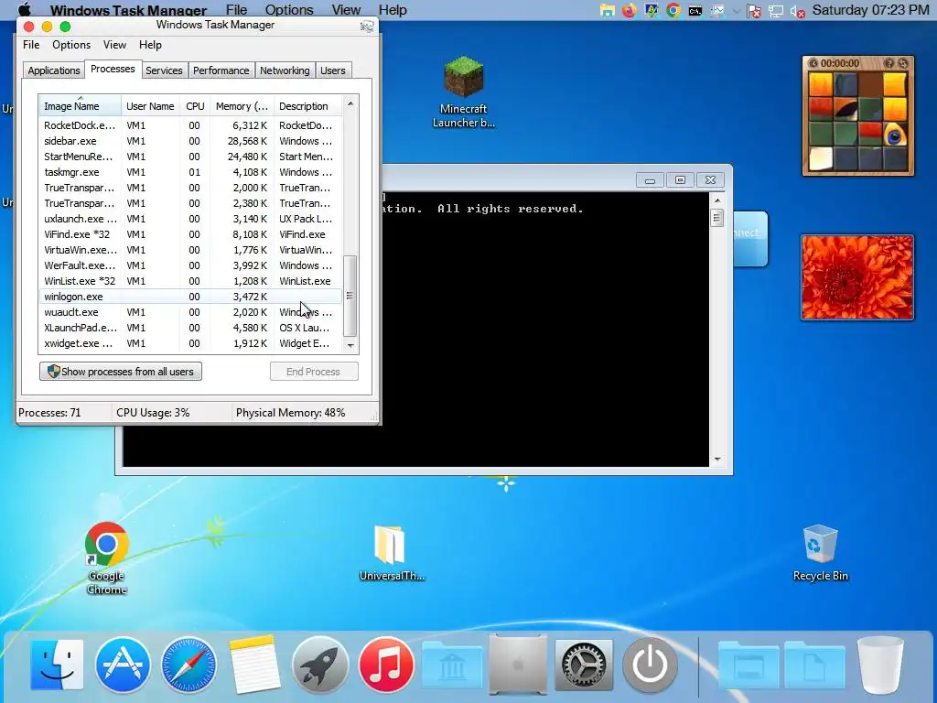Viewport: 937px width, 703px height.
Task: Click the red flower slideshow gadget
Action: tap(857, 276)
